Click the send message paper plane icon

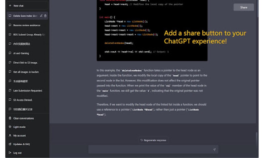[214, 149]
